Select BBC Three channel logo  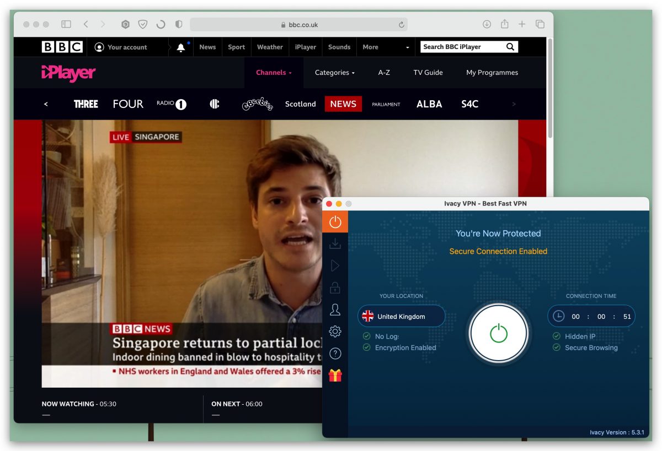tap(86, 104)
